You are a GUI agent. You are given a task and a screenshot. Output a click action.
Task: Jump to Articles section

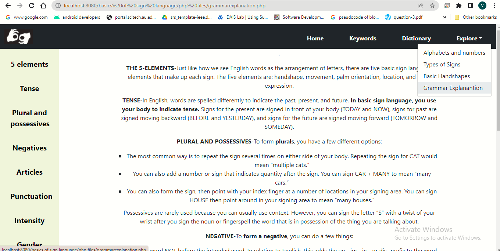(x=29, y=172)
